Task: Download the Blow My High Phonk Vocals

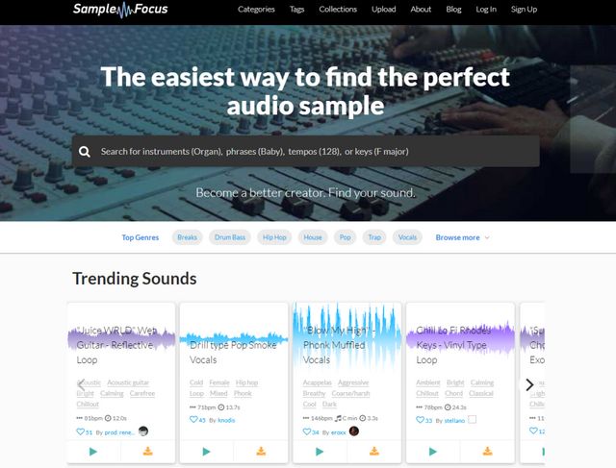Action: pos(374,452)
